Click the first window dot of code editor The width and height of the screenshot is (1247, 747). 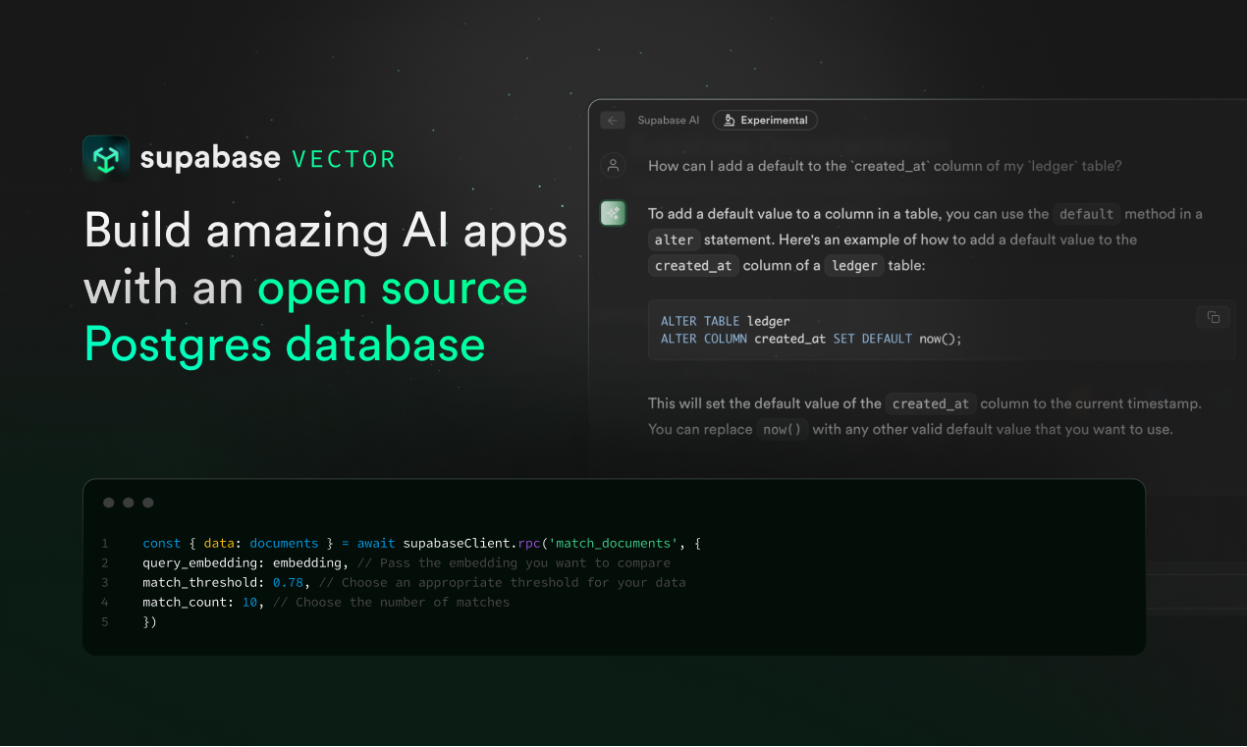point(109,503)
